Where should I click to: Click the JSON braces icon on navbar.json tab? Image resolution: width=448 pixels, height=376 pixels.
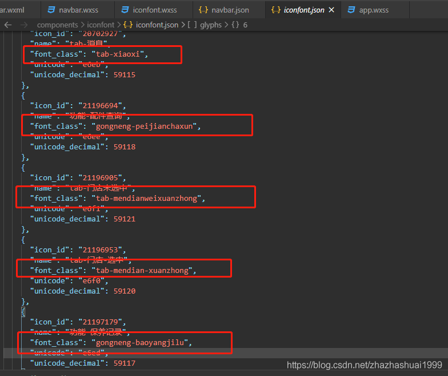(203, 10)
